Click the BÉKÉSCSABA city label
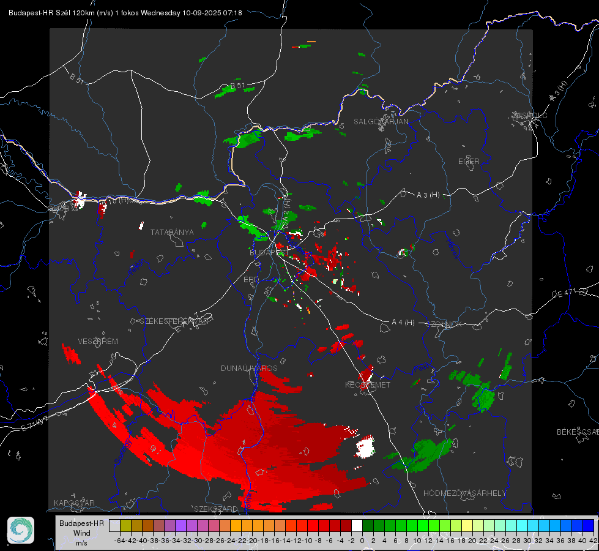The width and height of the screenshot is (599, 551). pos(577,432)
